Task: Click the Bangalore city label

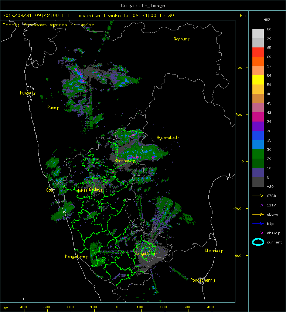Action: point(145,253)
